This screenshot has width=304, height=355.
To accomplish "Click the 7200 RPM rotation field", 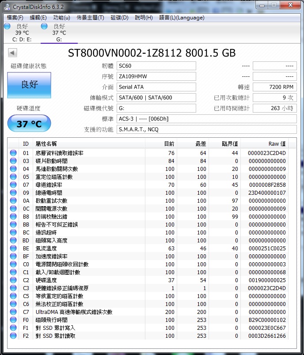I will (274, 87).
